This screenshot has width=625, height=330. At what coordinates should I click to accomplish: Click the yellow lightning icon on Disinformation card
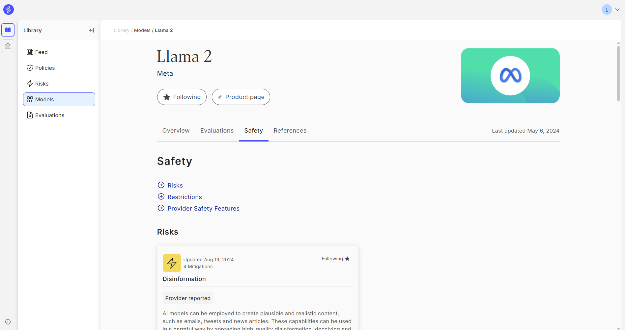pos(172,263)
